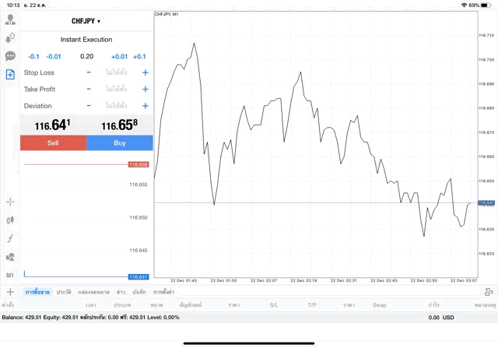The height and width of the screenshot is (348, 498).
Task: Select the new order document icon
Action: pyautogui.click(x=10, y=75)
